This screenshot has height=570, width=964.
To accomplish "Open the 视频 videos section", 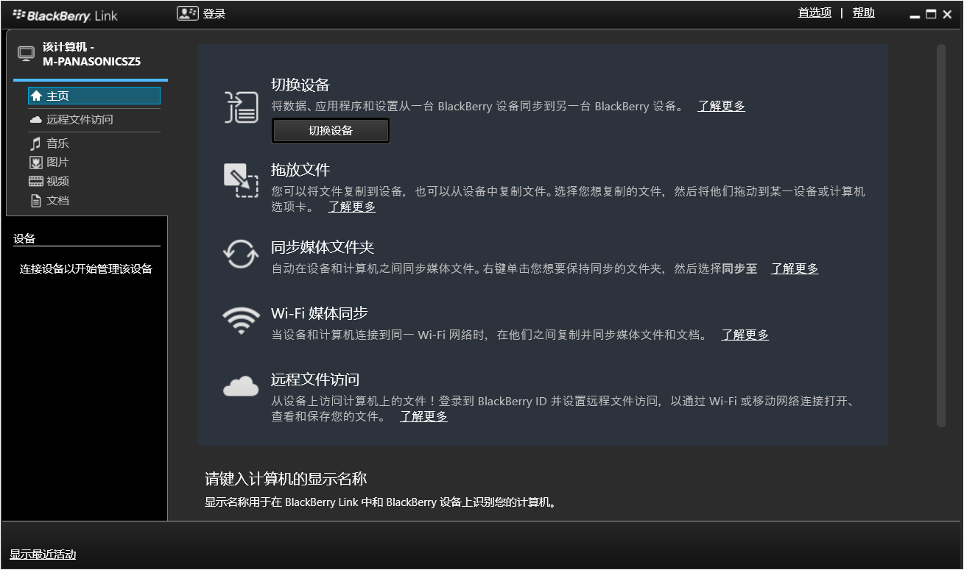I will coord(57,182).
